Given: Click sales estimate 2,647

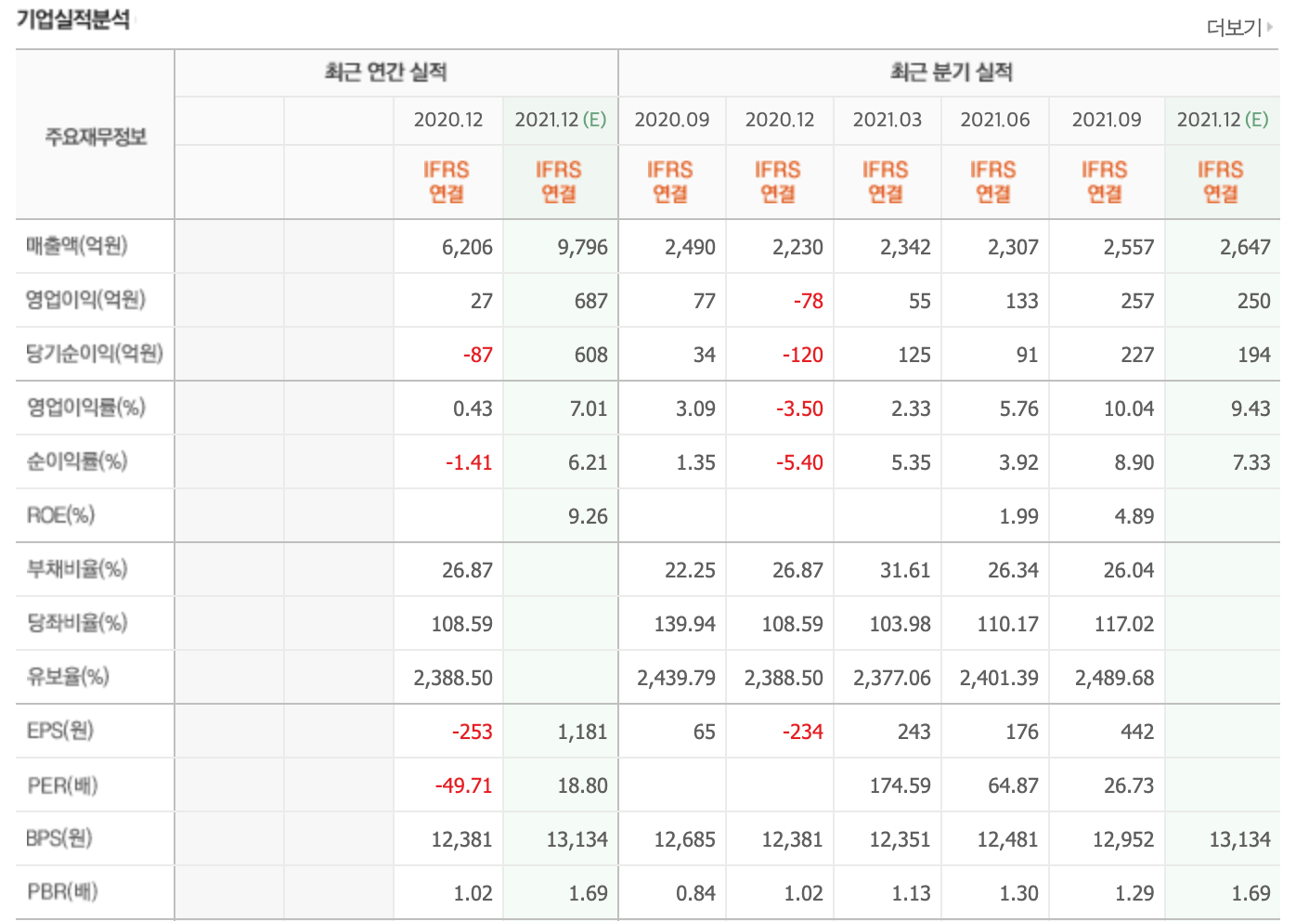Looking at the screenshot, I should pos(1245,248).
